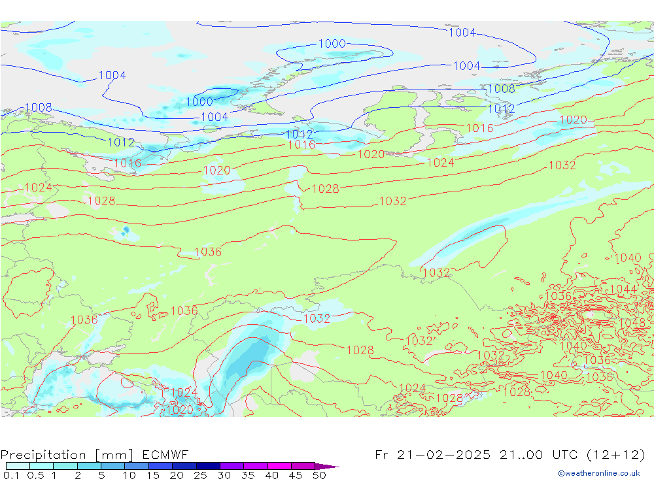Click the 'Fr 21-02-2025' date text

pos(432,454)
